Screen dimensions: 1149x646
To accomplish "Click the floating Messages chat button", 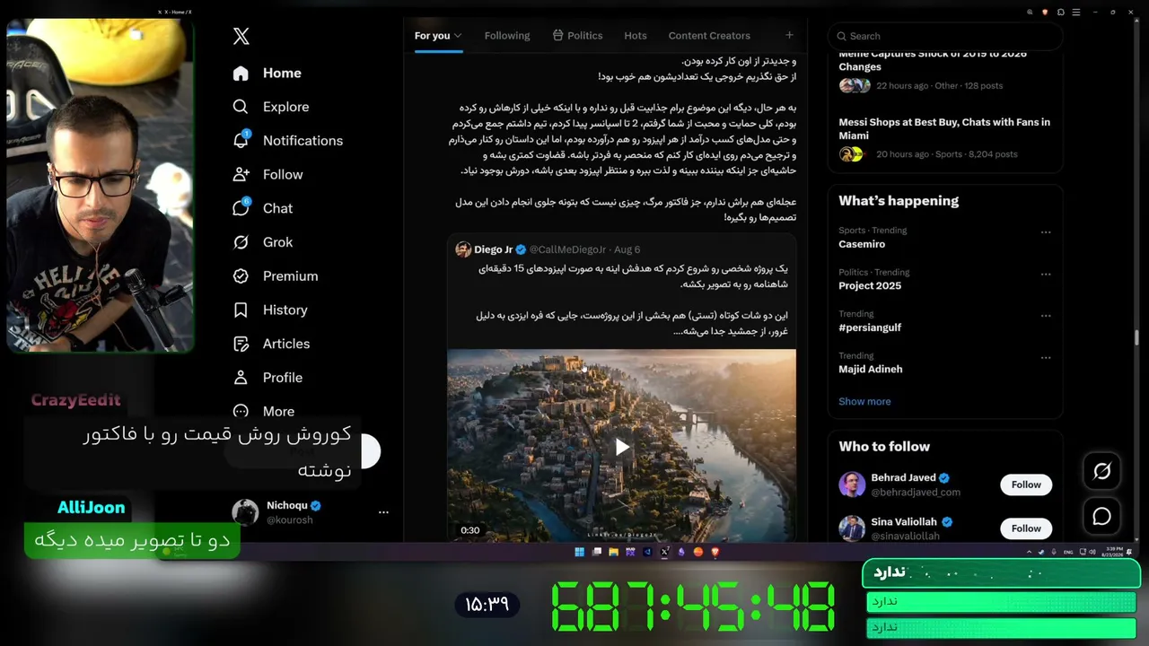I will pos(1102,517).
